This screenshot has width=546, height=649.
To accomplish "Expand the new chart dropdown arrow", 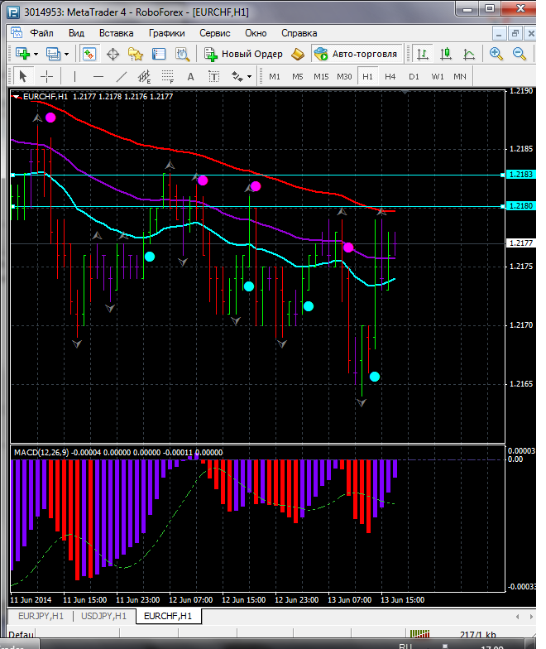I will point(36,54).
